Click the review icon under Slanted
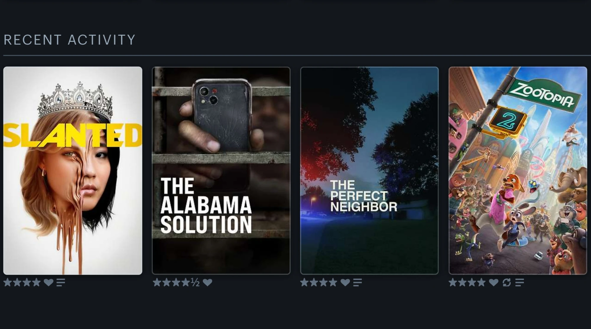The width and height of the screenshot is (591, 329). [x=61, y=282]
